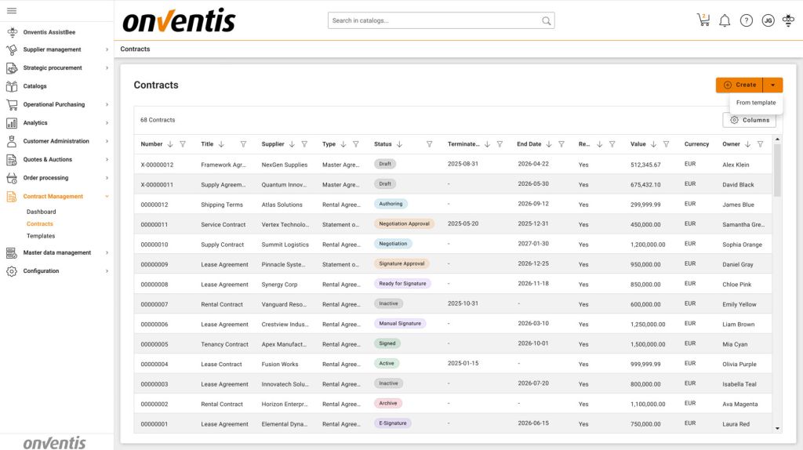Go to the Contract Management Dashboard

coord(41,212)
